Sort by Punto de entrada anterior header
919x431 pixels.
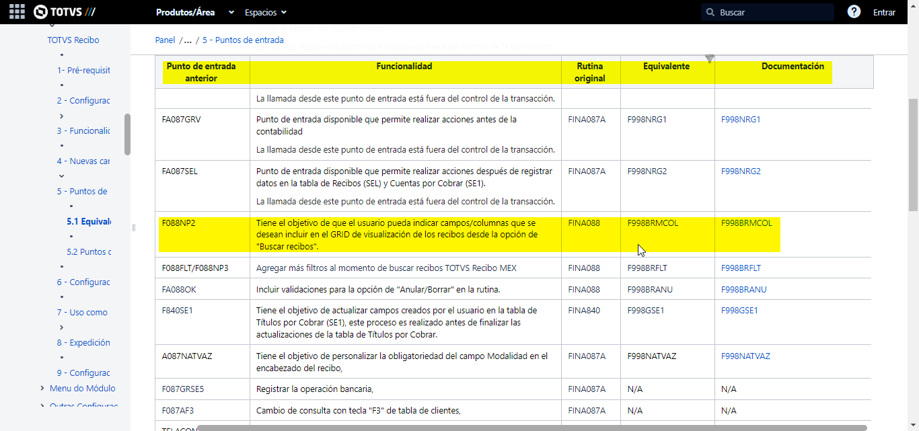(x=202, y=73)
